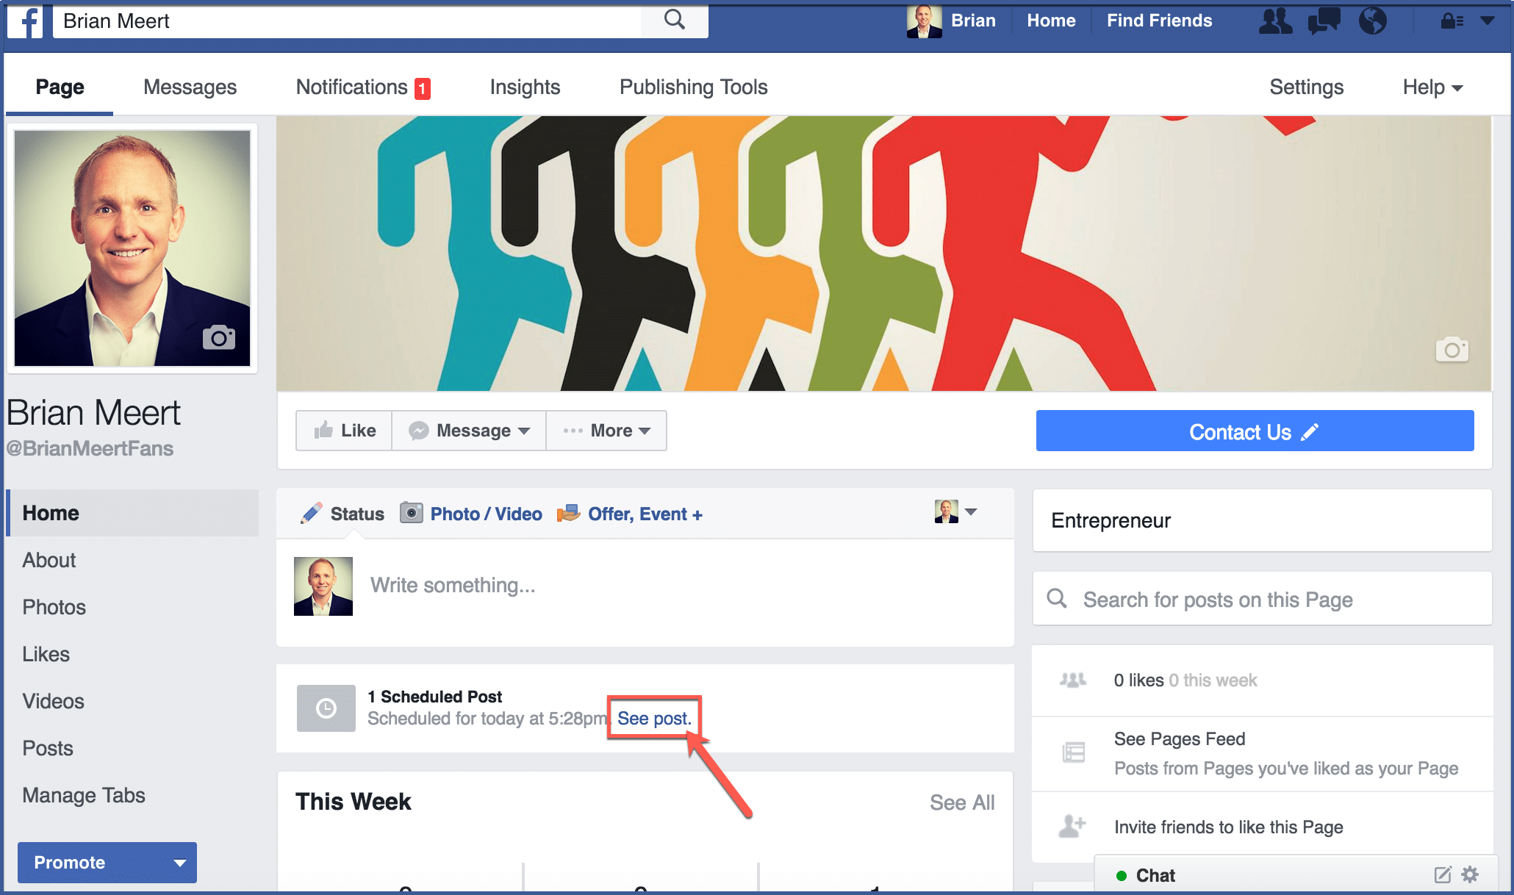Select Likes in the left sidebar
1514x895 pixels.
[x=46, y=654]
